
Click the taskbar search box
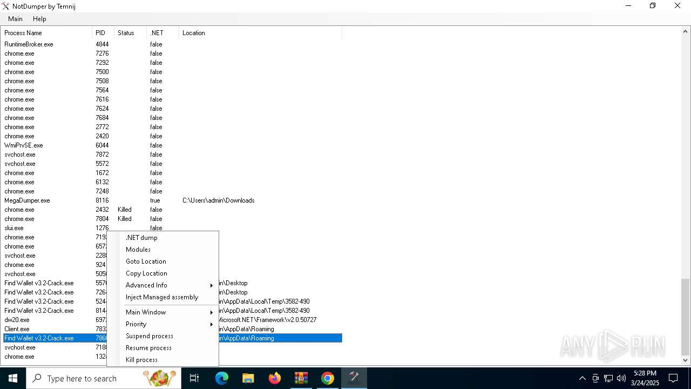pos(104,378)
